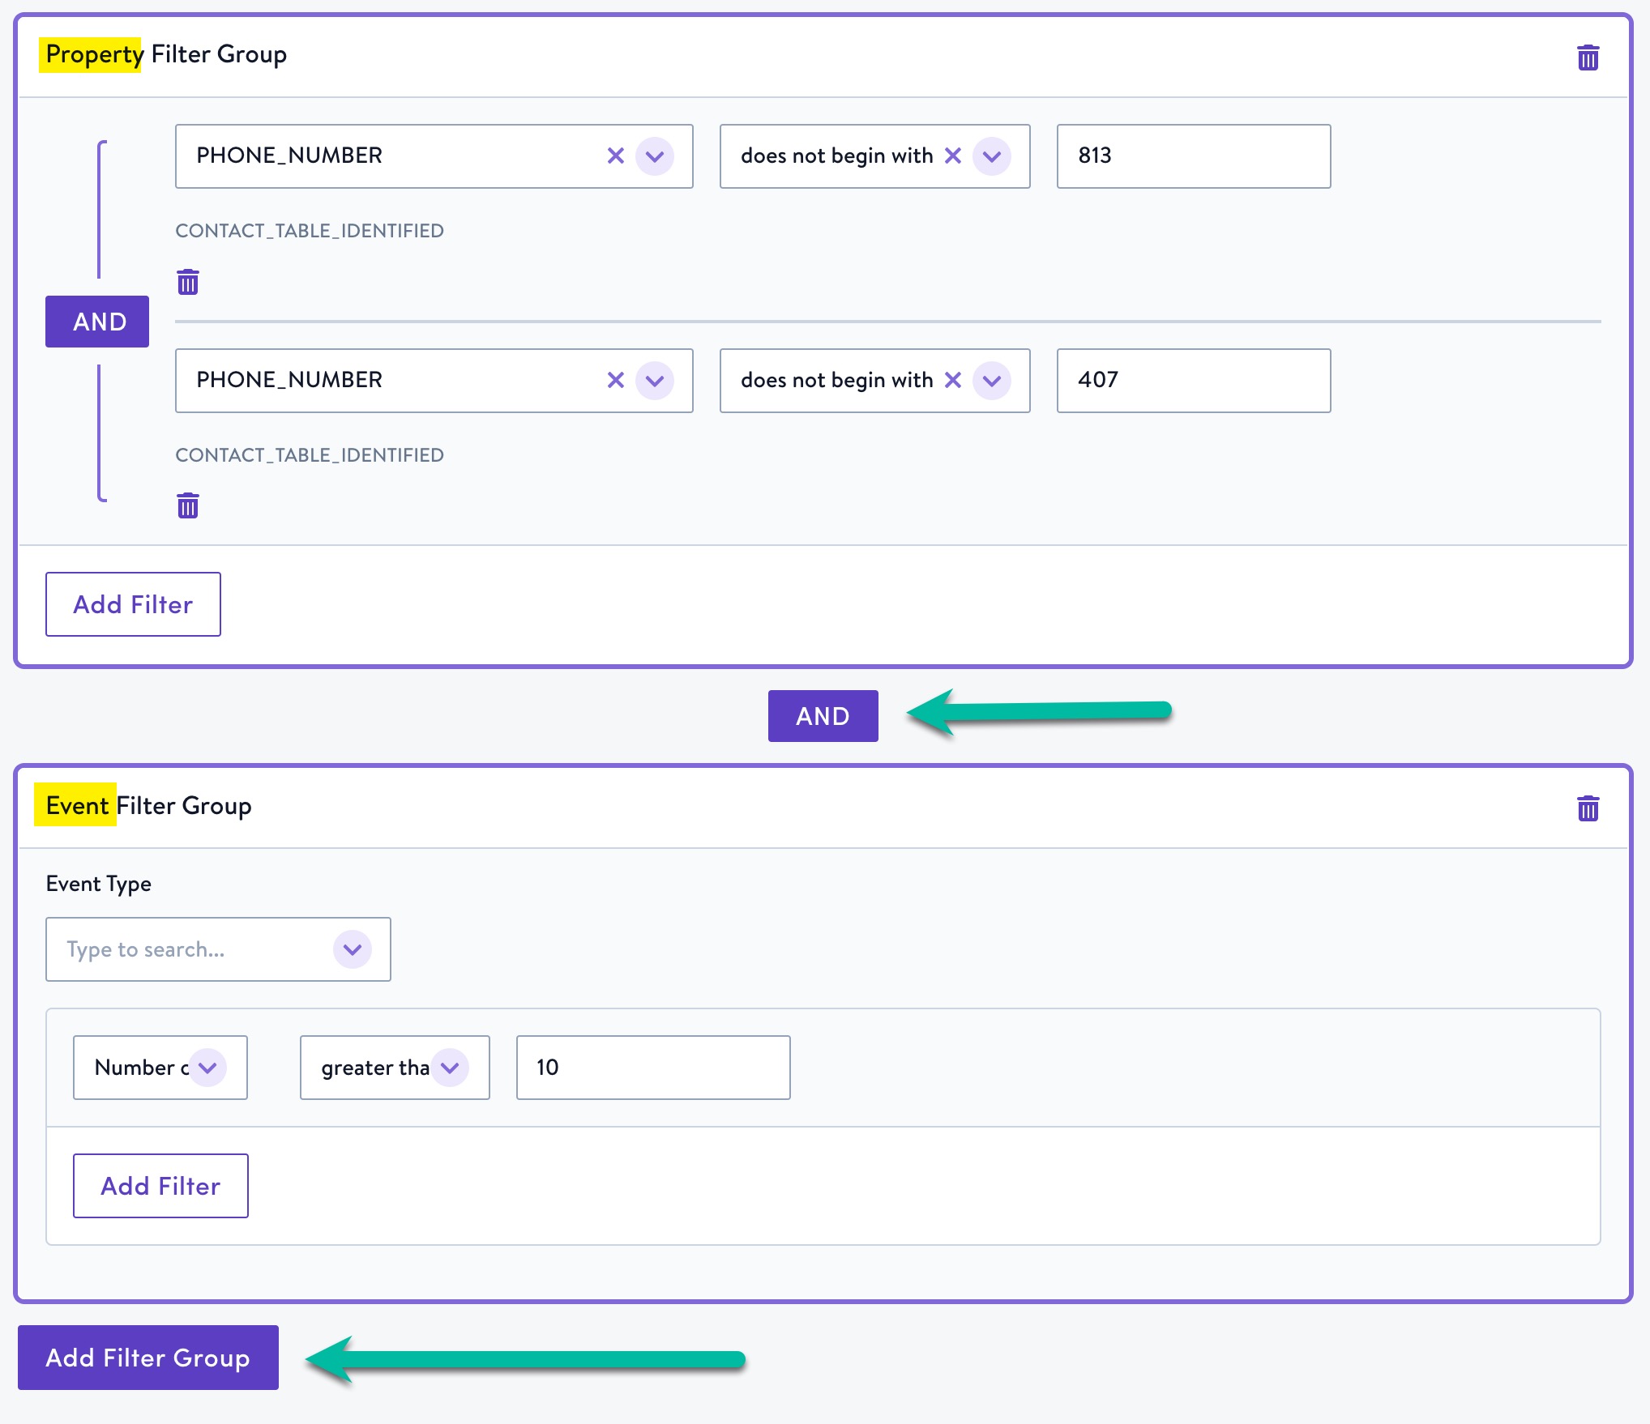Click the 'Add Filter' button in Property Filter Group
This screenshot has width=1650, height=1424.
pos(132,605)
